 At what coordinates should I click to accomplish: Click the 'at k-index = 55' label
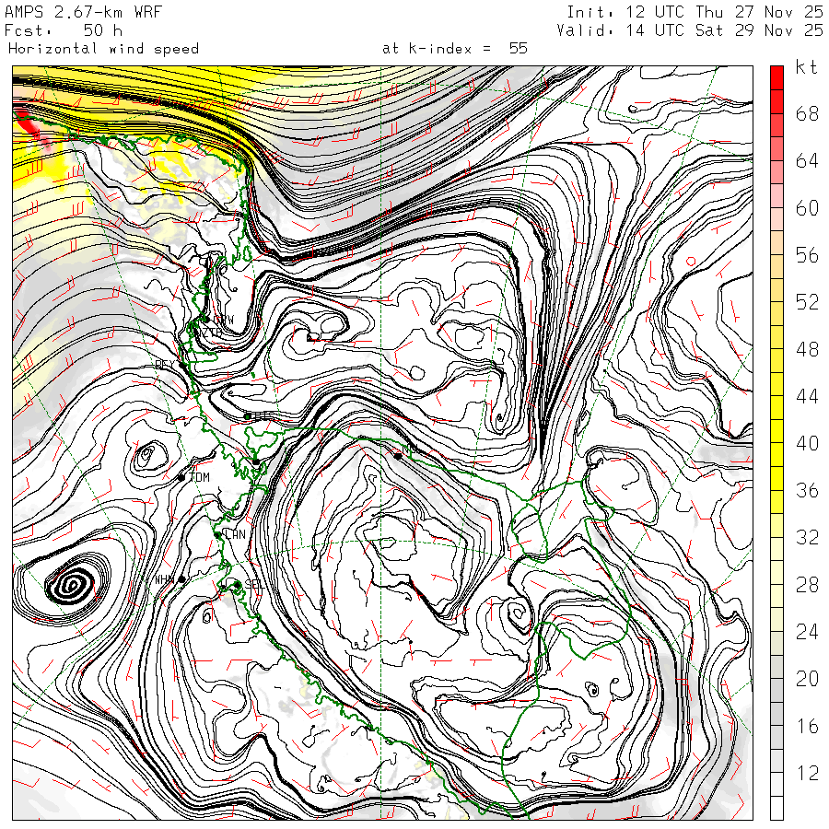(455, 49)
